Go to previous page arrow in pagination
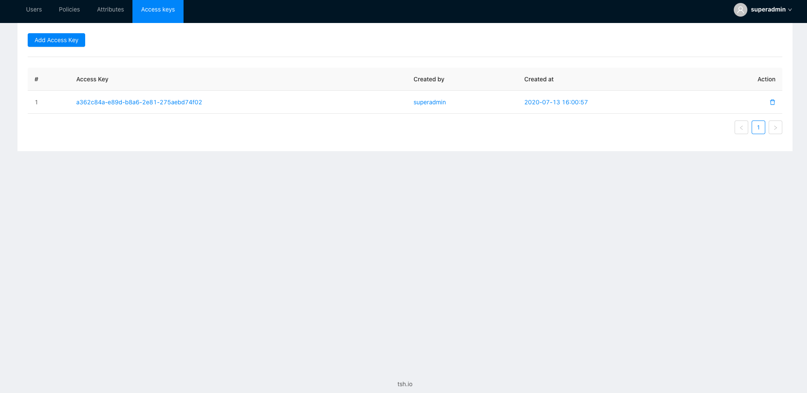The image size is (807, 393). point(741,127)
